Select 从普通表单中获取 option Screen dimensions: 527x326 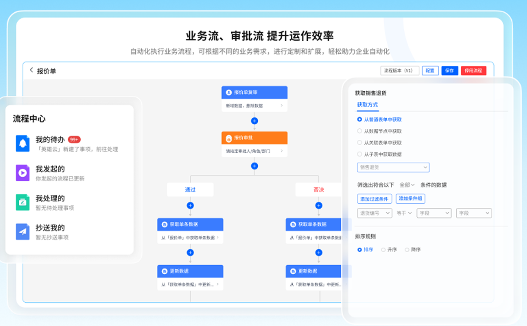click(x=379, y=119)
